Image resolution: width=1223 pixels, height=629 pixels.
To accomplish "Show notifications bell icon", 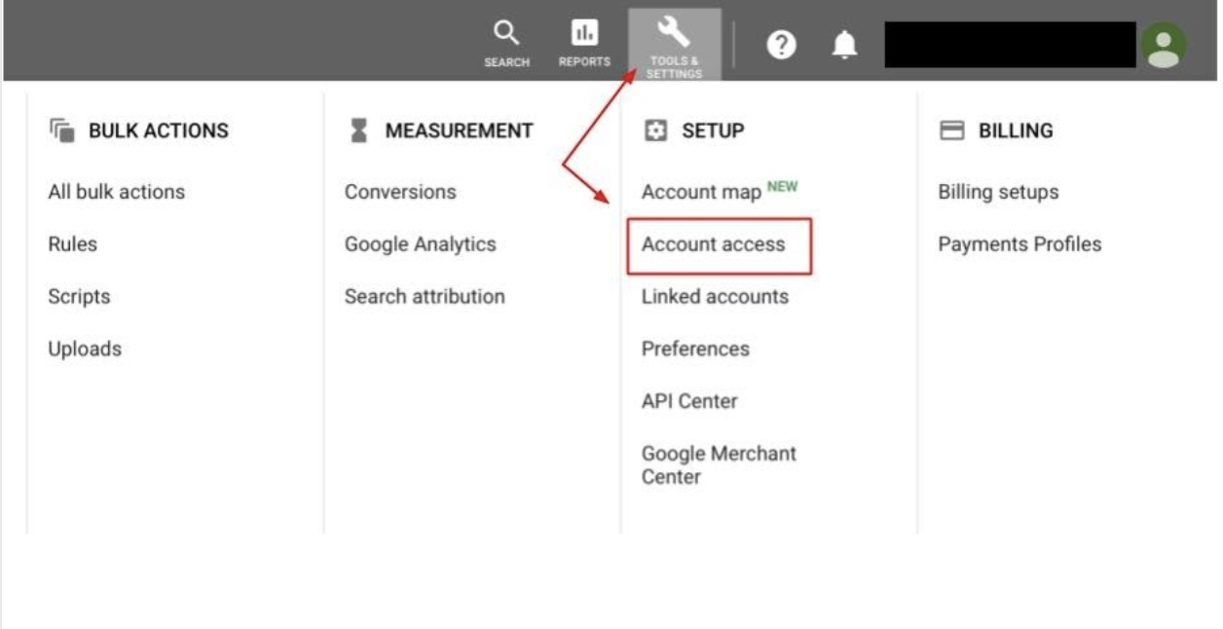I will click(844, 45).
